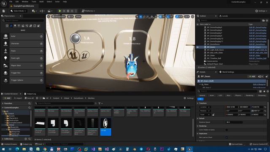Image resolution: width=270 pixels, height=152 pixels.
Task: Select the Volumes category icon
Action: [x=35, y=26]
